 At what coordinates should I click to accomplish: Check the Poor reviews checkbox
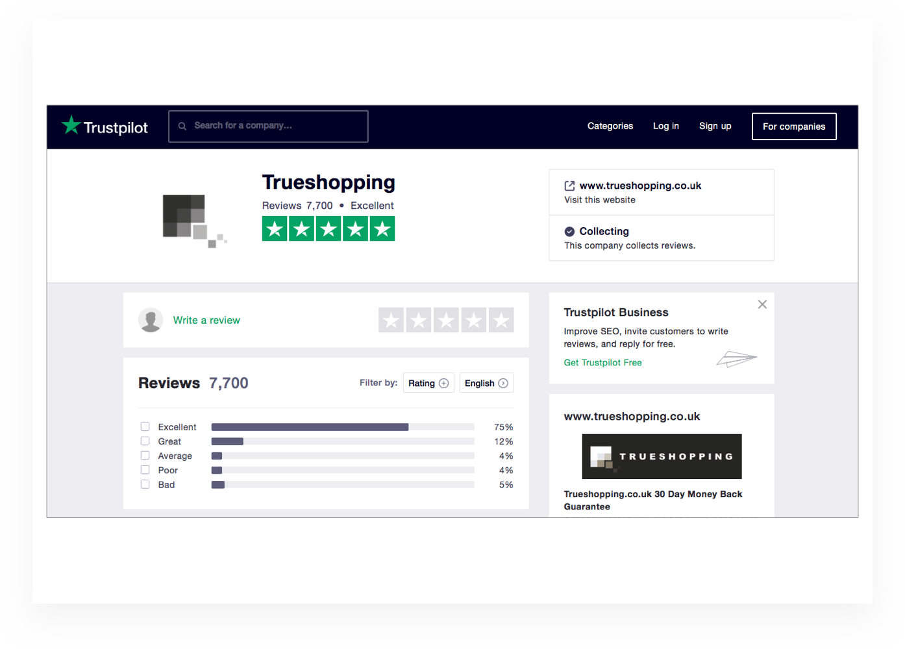pyautogui.click(x=145, y=470)
